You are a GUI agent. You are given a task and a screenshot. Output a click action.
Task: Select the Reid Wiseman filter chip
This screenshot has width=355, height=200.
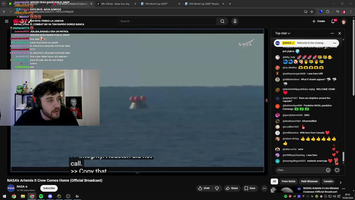click(310, 181)
